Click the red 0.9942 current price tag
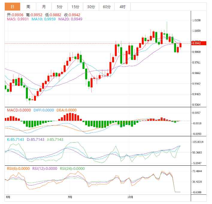Image resolution: width=212 pixels, height=204 pixels. pyautogui.click(x=199, y=43)
